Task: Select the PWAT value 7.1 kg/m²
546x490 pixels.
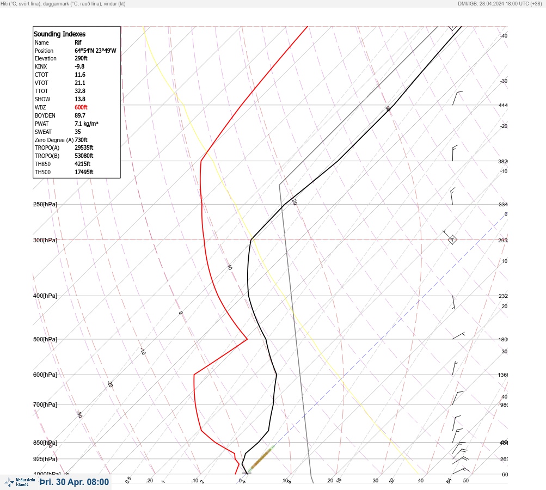Action: 87,124
